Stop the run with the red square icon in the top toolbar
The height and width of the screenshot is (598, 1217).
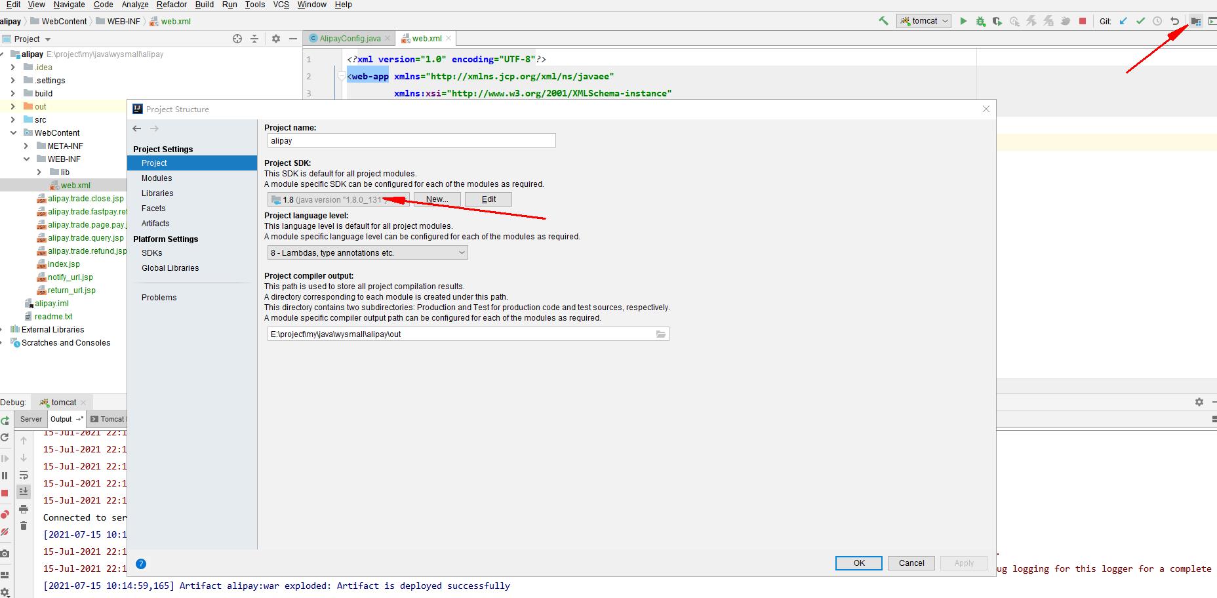[1083, 21]
